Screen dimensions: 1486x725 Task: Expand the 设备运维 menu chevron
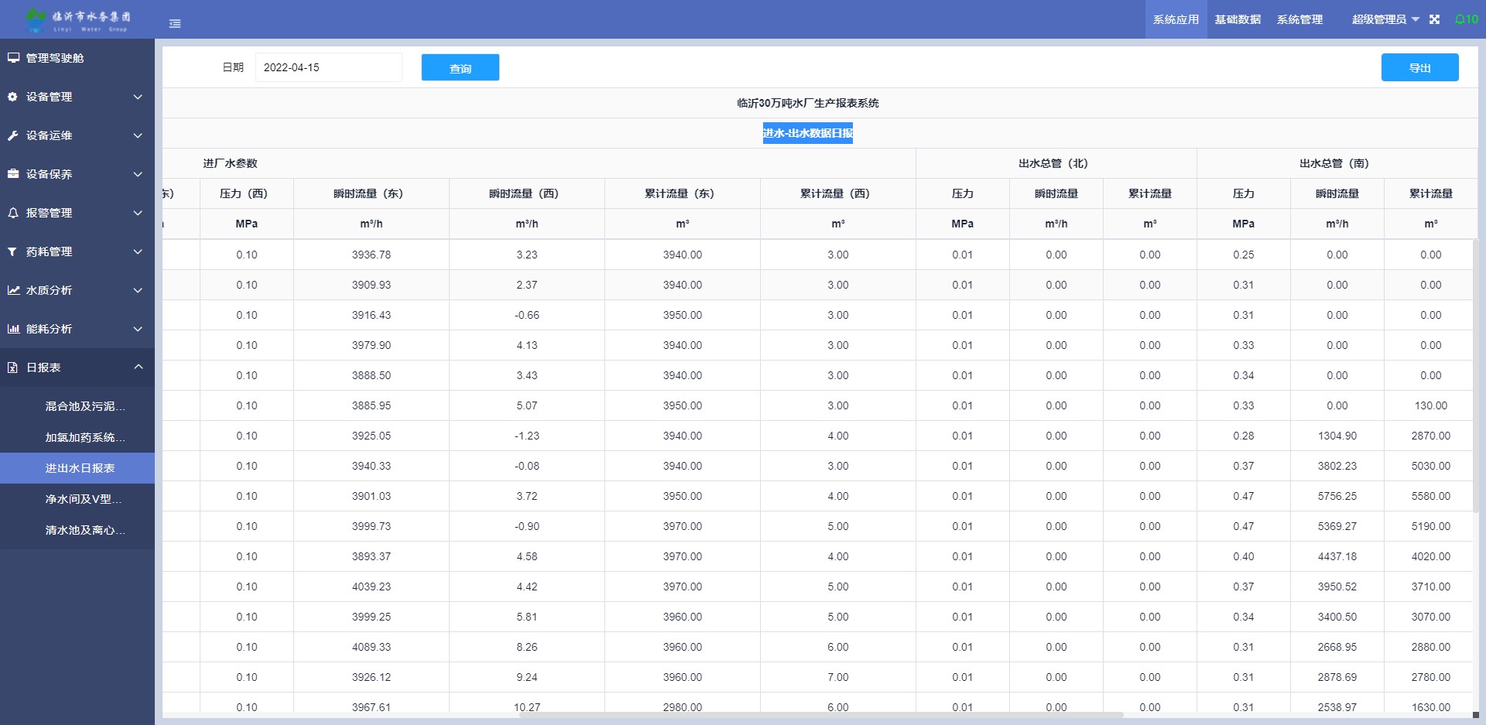click(x=138, y=135)
